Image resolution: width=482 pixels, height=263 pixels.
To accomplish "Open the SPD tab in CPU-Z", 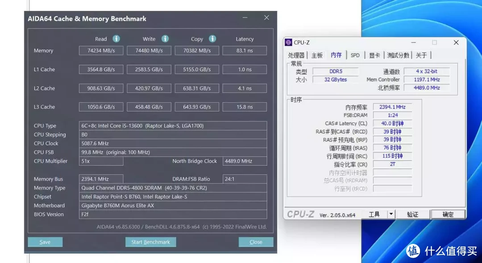I will click(x=355, y=55).
